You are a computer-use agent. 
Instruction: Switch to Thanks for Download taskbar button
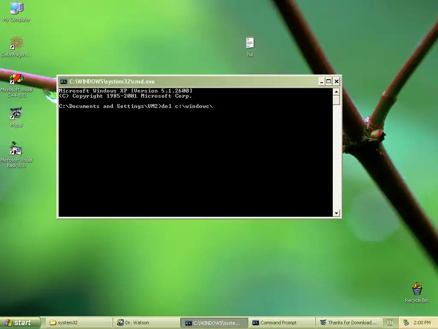(349, 323)
